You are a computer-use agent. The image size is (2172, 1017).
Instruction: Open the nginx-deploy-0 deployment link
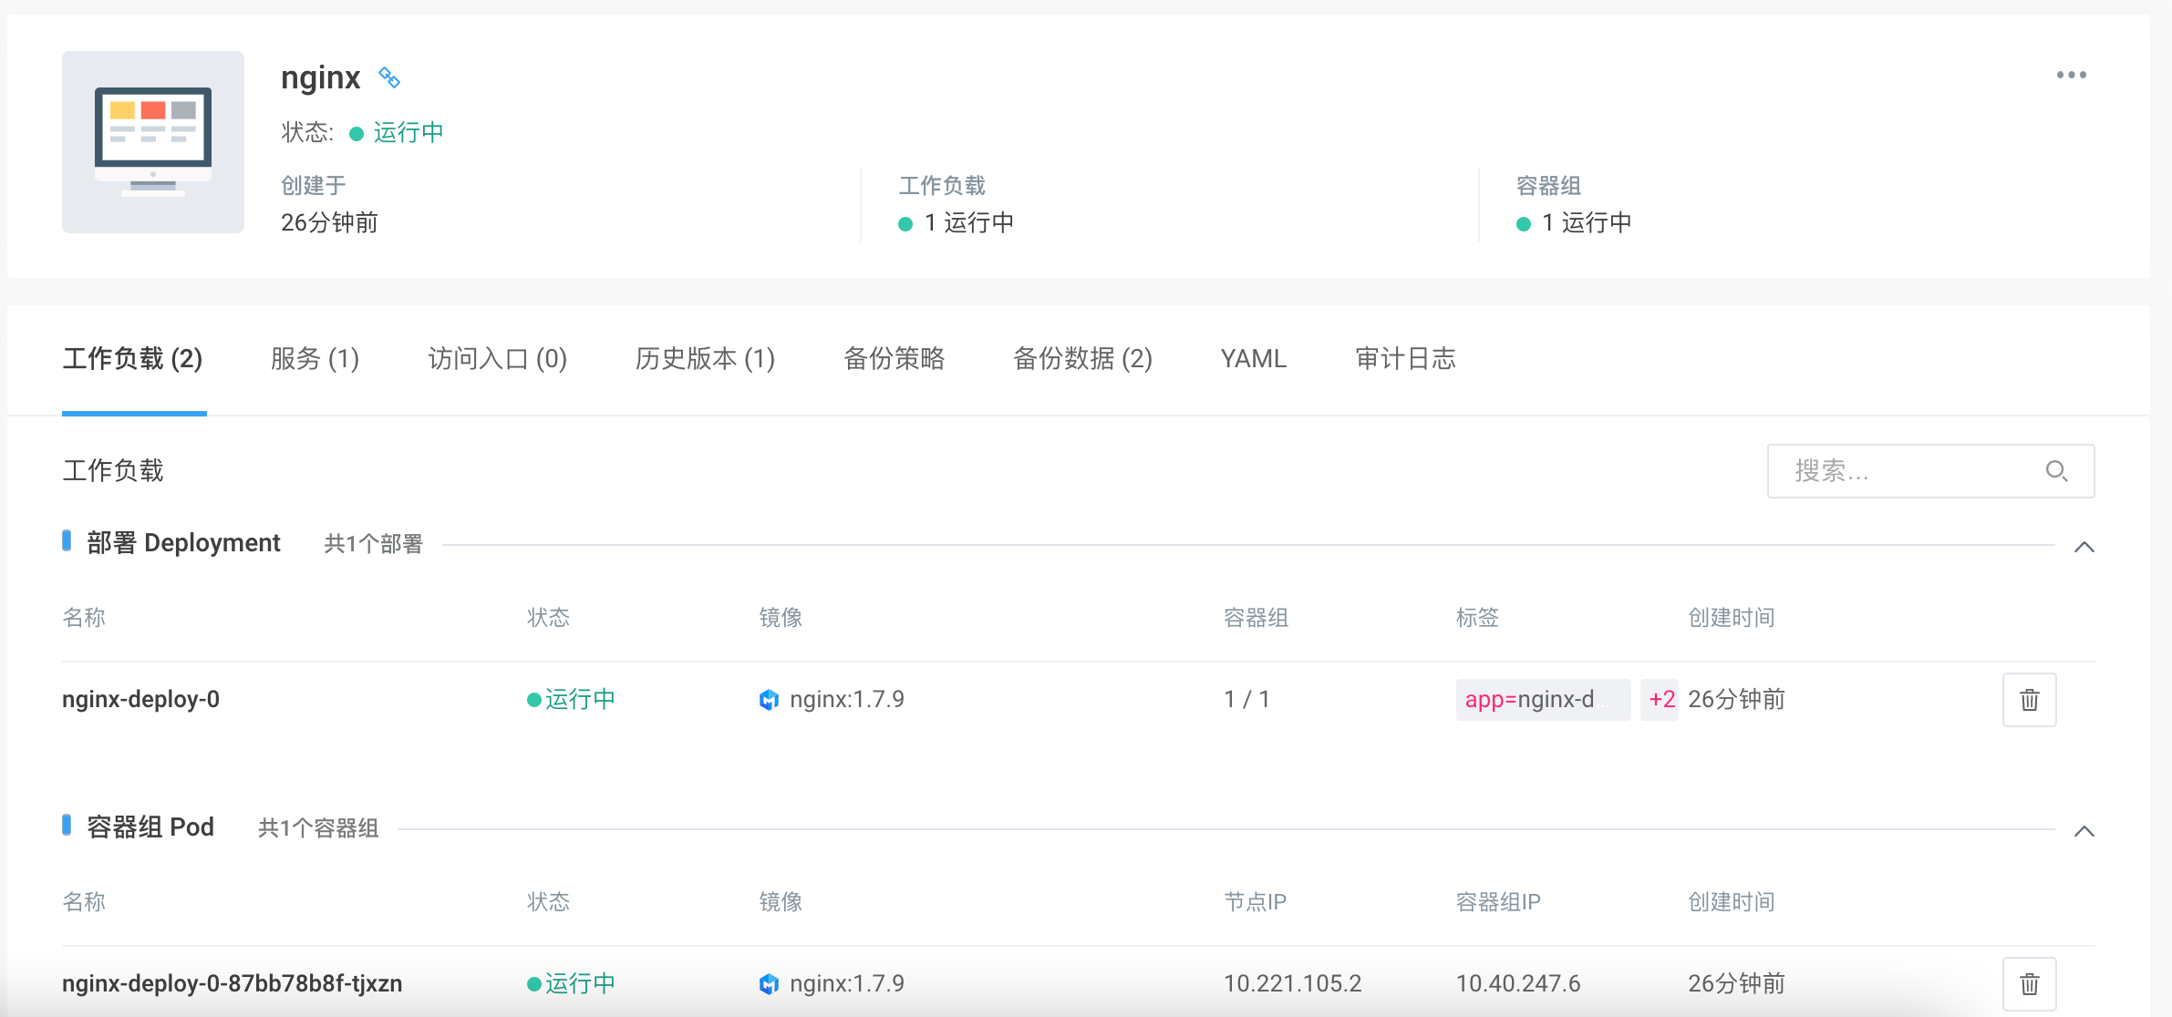coord(140,700)
